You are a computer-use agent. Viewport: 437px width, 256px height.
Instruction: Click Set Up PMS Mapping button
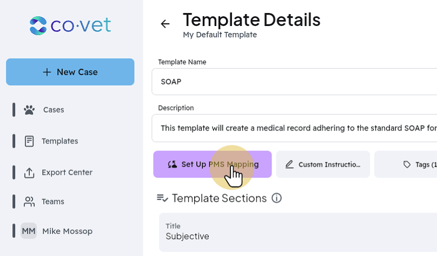coord(213,164)
